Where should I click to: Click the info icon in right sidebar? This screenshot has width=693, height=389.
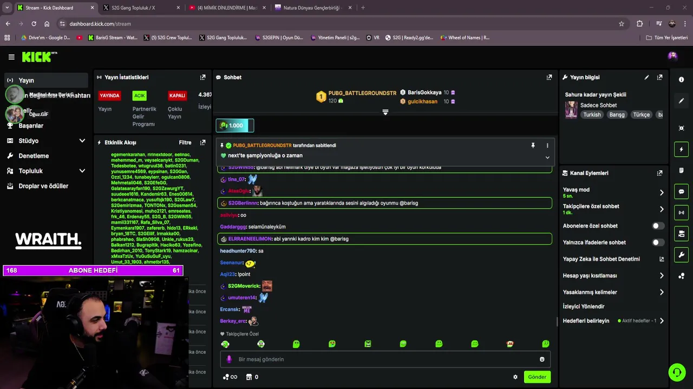pos(681,79)
